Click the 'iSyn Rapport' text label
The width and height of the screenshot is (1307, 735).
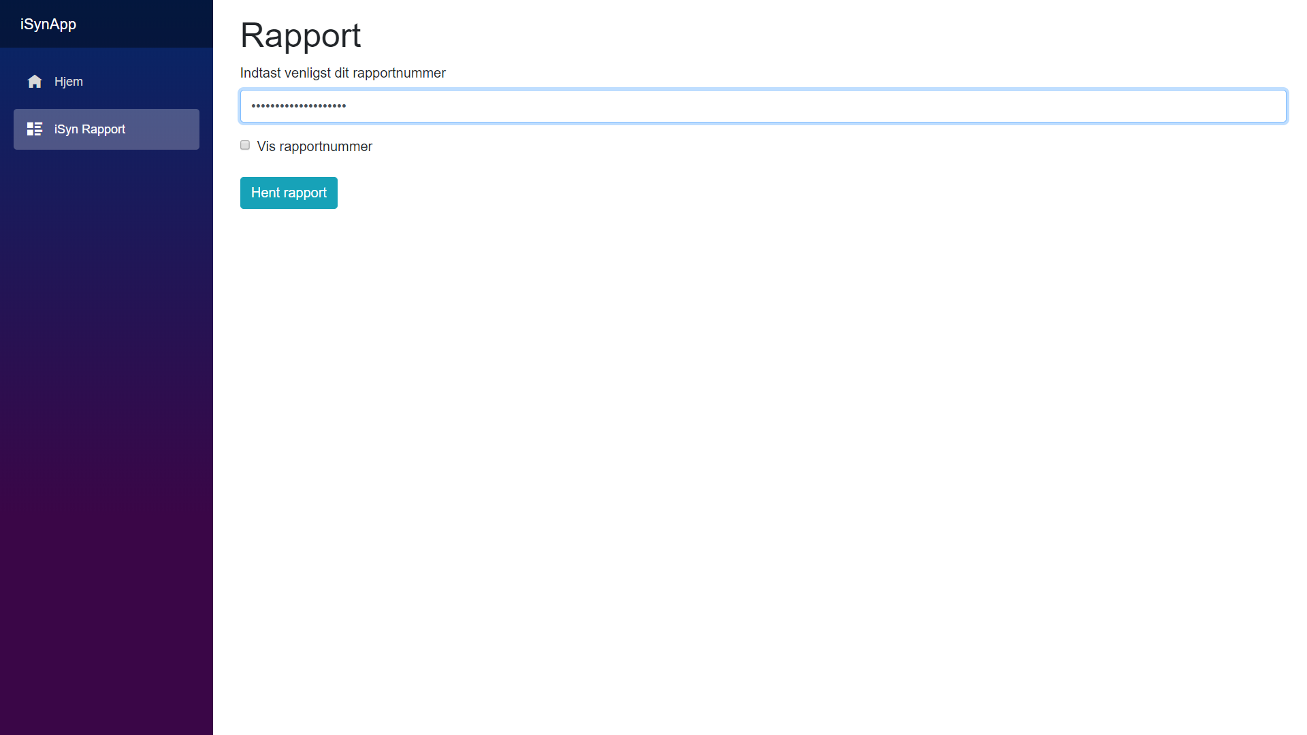point(90,129)
